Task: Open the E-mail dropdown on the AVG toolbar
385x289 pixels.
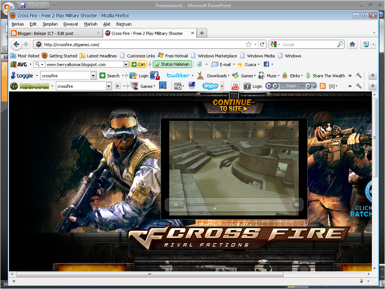Action: pos(234,64)
